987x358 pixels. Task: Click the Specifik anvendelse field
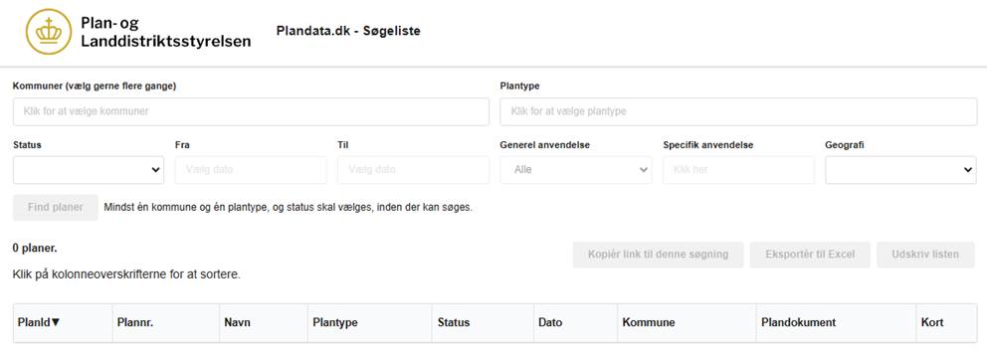pos(738,170)
